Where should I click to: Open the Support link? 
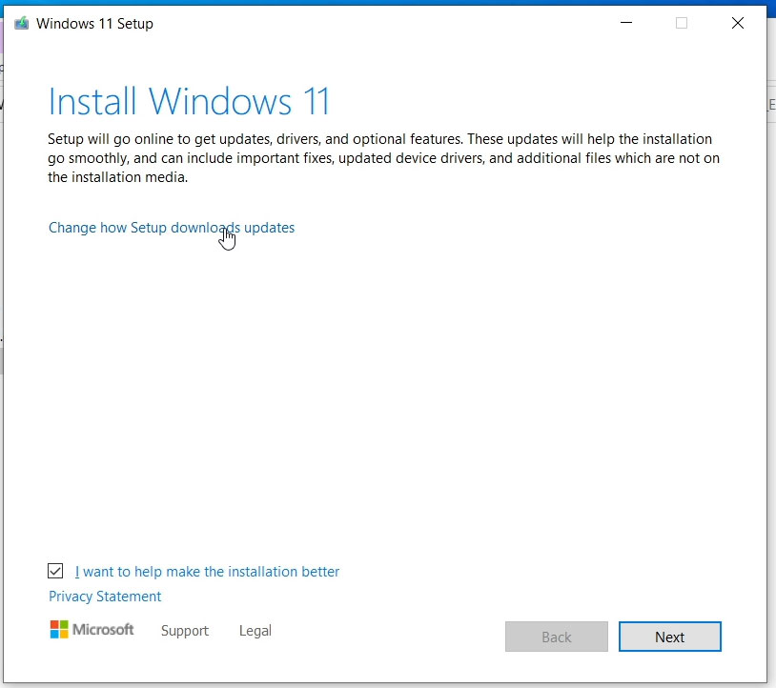coord(185,631)
